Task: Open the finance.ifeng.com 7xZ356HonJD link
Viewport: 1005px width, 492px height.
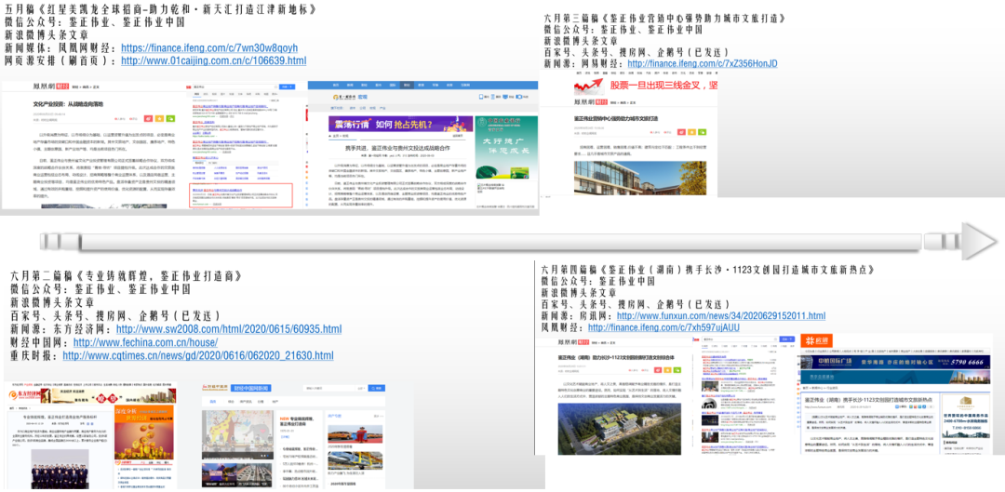Action: pyautogui.click(x=702, y=64)
